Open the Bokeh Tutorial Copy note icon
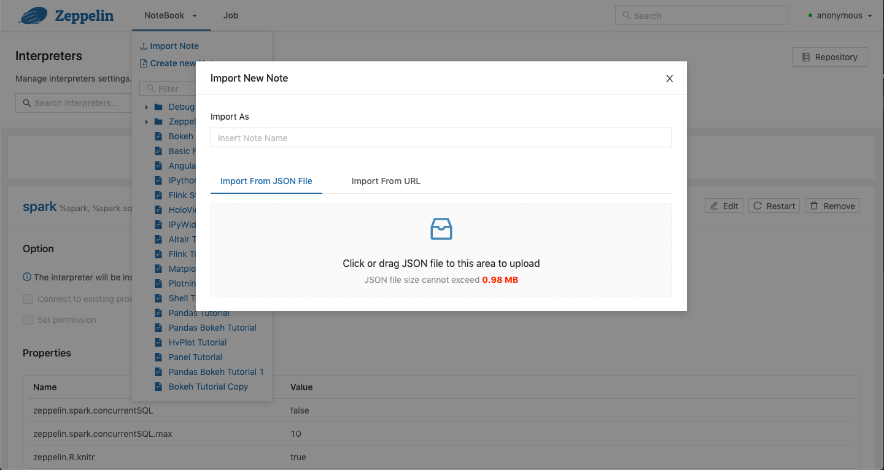This screenshot has width=884, height=470. pos(158,387)
